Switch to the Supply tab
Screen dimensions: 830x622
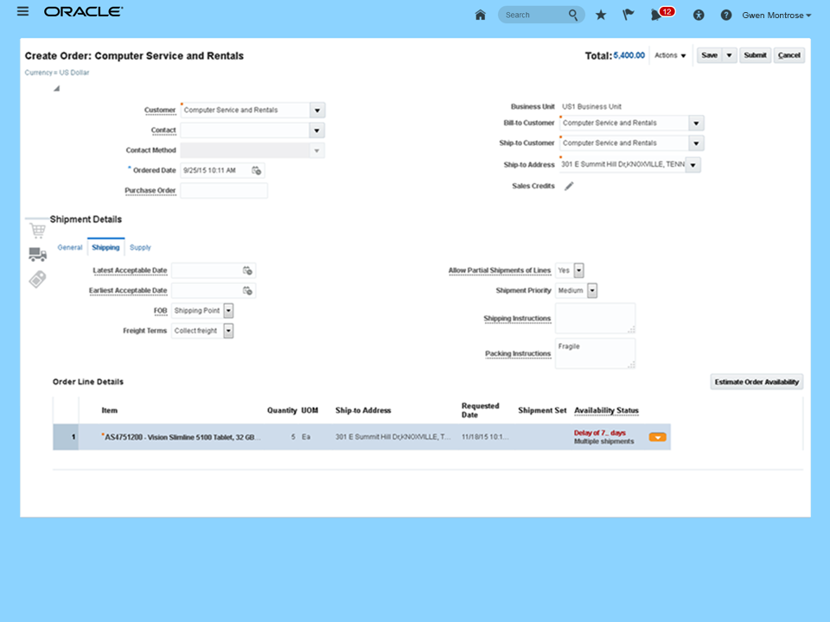pos(140,248)
